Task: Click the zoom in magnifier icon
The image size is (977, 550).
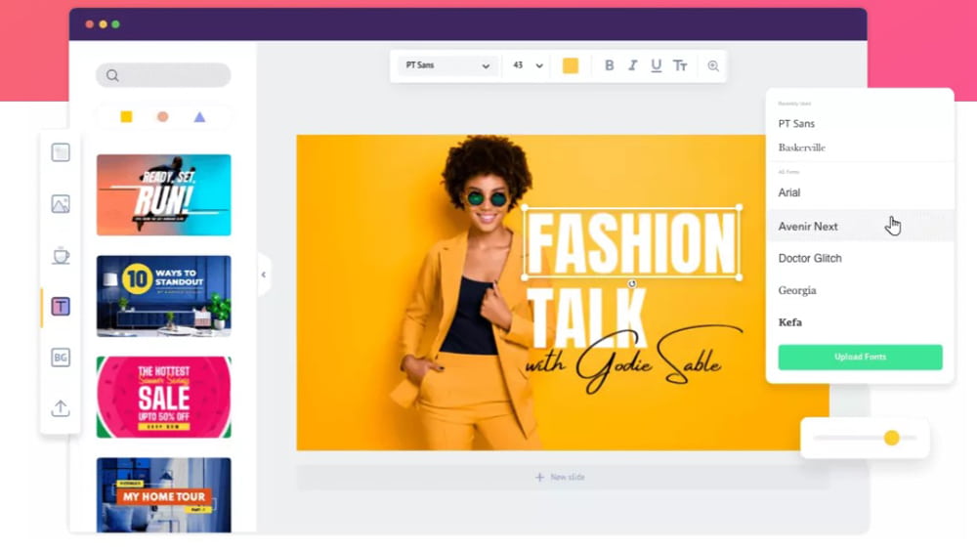Action: click(713, 66)
